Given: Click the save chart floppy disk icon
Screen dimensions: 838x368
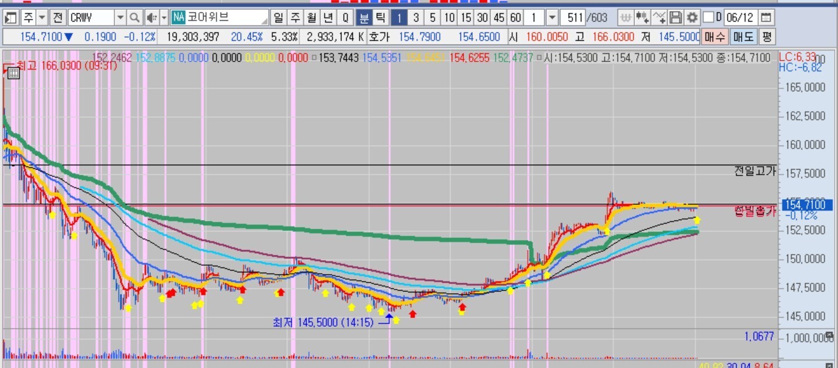Looking at the screenshot, I should pyautogui.click(x=675, y=17).
